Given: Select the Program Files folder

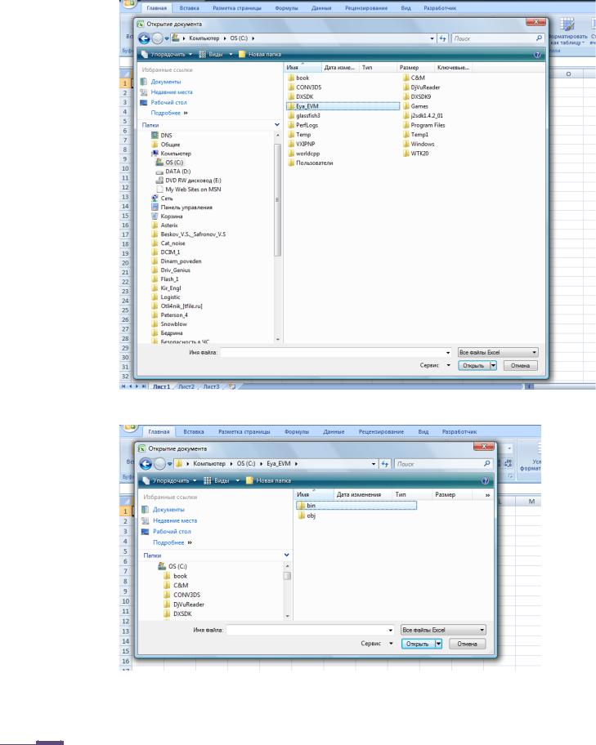Looking at the screenshot, I should click(427, 125).
